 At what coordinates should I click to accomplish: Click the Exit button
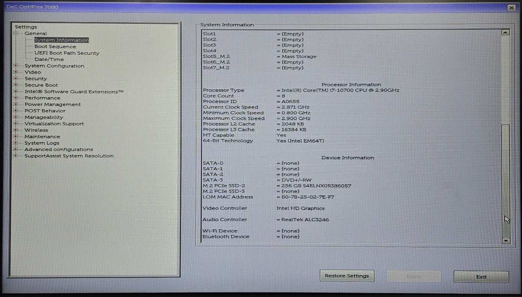[481, 277]
